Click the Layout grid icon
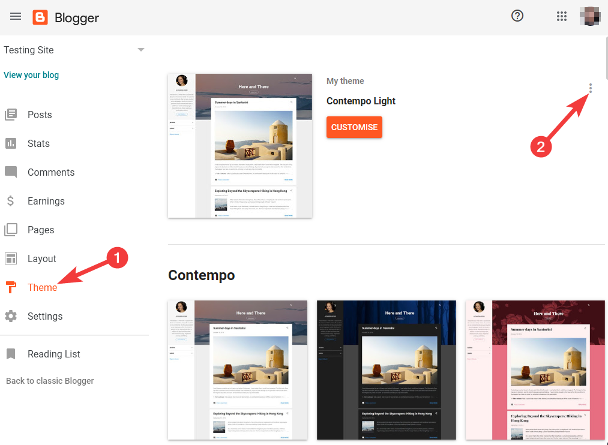This screenshot has width=608, height=445. coord(11,258)
